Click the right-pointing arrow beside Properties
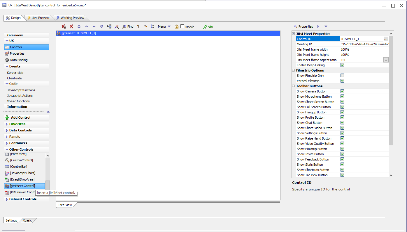407x232 pixels. pyautogui.click(x=318, y=26)
